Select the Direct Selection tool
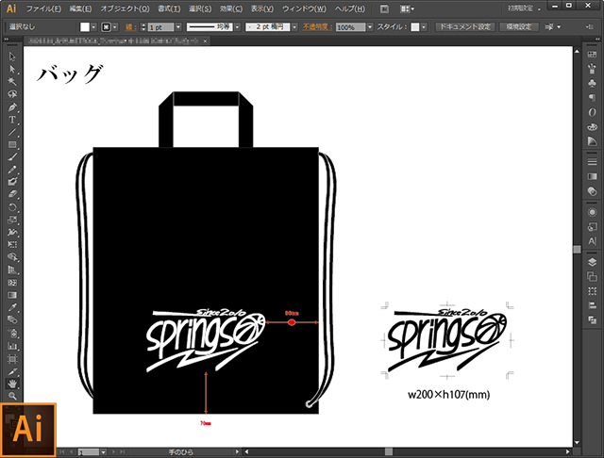The height and width of the screenshot is (458, 604). click(12, 69)
